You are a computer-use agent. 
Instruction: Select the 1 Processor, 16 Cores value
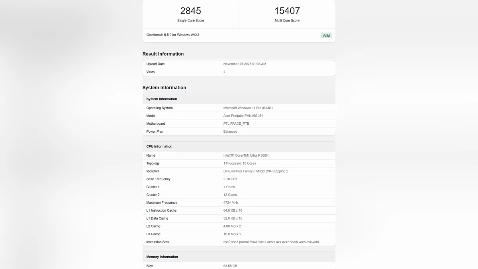pos(240,163)
